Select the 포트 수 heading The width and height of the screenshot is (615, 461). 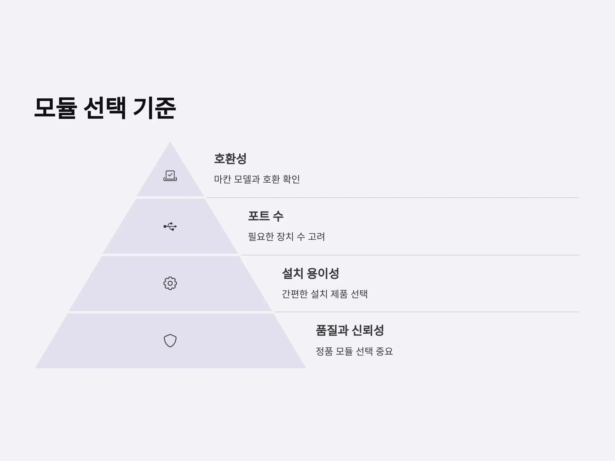click(265, 216)
